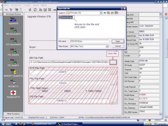Screen dimensions: 168x126
Task: Click the DLL Version value 0, 2, 43, 0
Action: 143,99
